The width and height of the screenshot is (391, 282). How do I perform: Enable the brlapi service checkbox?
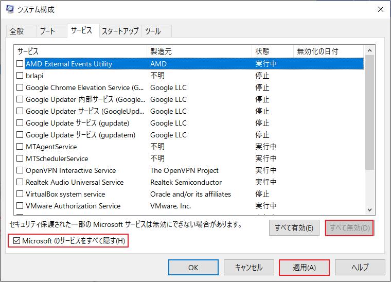click(20, 76)
